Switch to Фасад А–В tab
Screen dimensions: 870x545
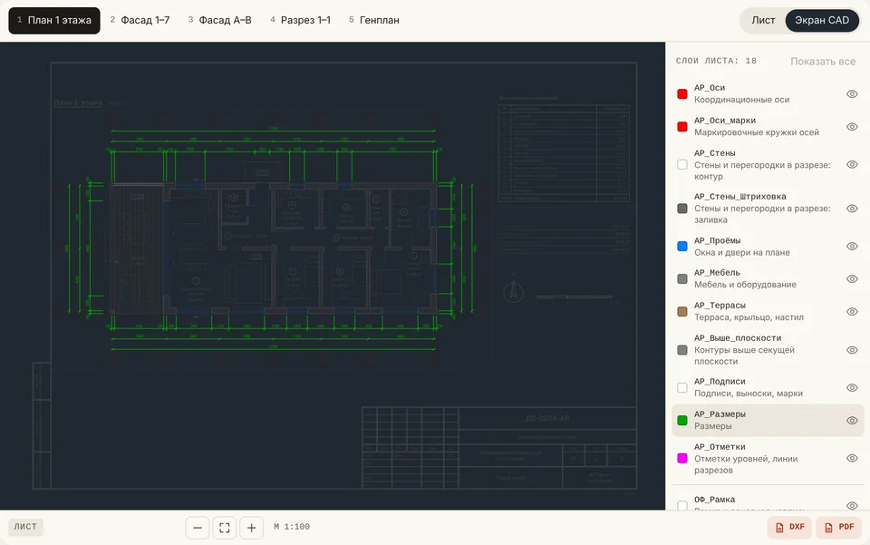(219, 21)
